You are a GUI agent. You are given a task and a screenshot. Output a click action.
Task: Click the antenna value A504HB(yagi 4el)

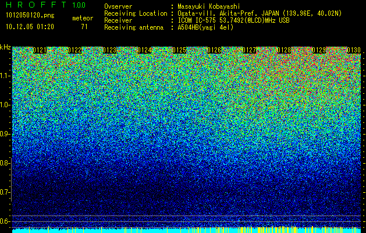205,27
